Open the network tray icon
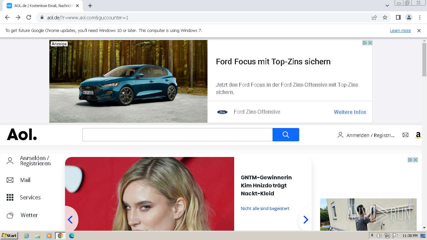427x240 pixels. (x=387, y=236)
